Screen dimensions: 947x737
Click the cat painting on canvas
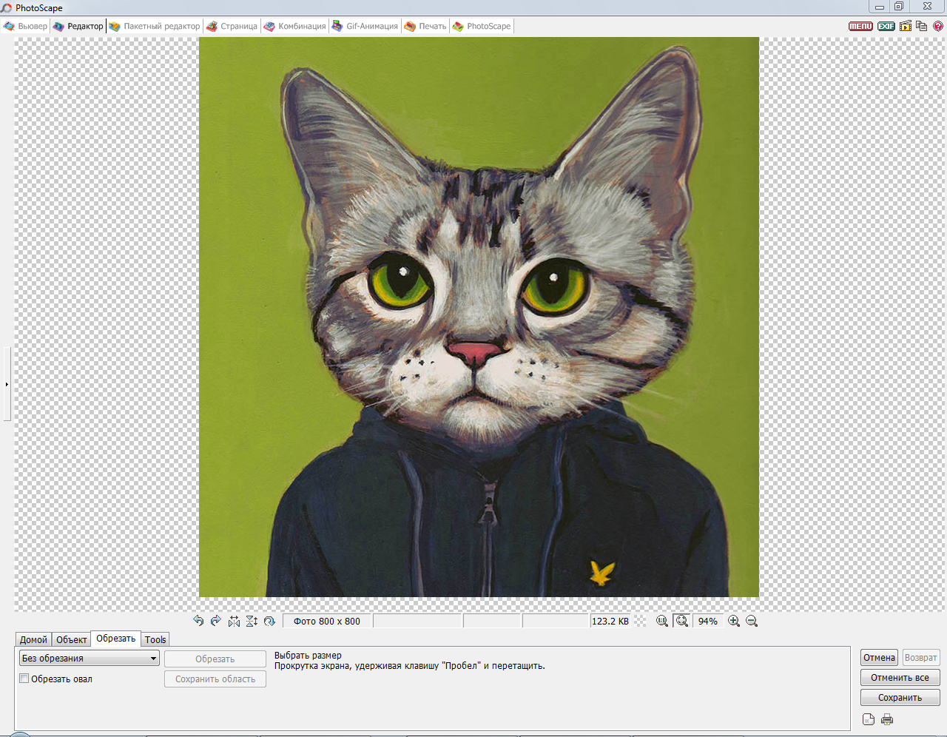[x=479, y=317]
